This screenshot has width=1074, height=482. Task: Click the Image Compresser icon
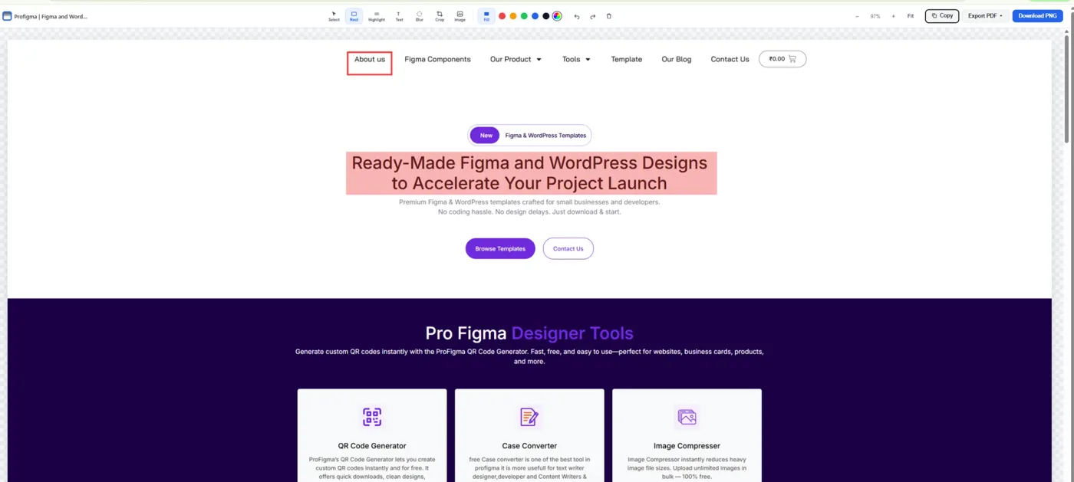click(687, 417)
